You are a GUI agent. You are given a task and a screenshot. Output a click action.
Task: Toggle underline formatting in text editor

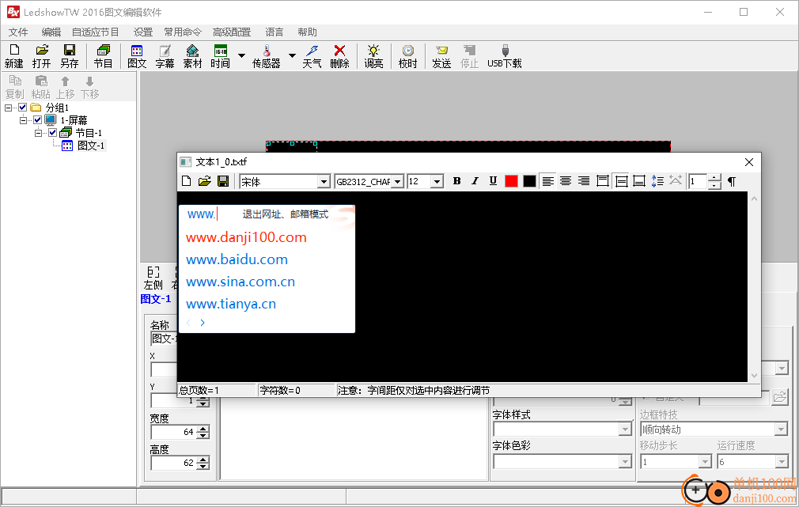click(493, 181)
